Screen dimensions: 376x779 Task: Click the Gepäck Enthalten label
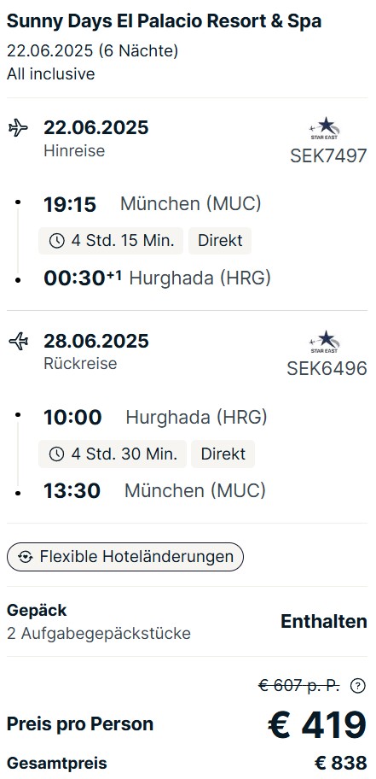point(324,622)
